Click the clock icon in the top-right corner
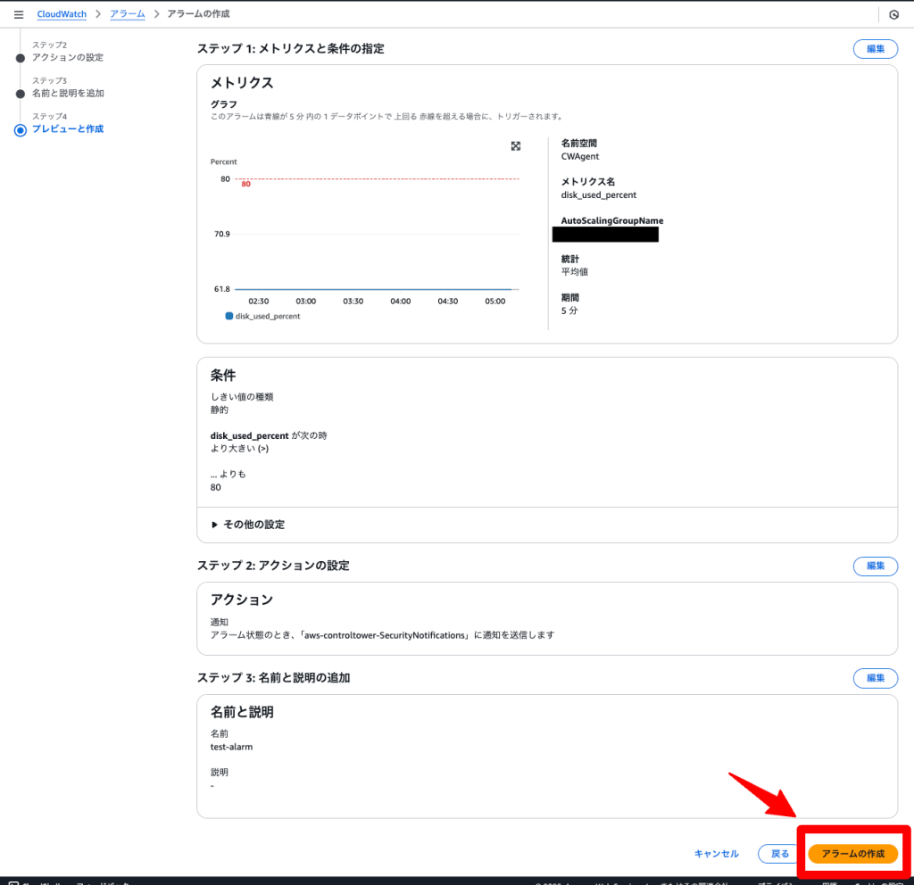 click(893, 14)
